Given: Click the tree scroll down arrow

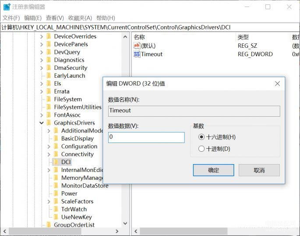Looking at the screenshot, I should [125, 223].
